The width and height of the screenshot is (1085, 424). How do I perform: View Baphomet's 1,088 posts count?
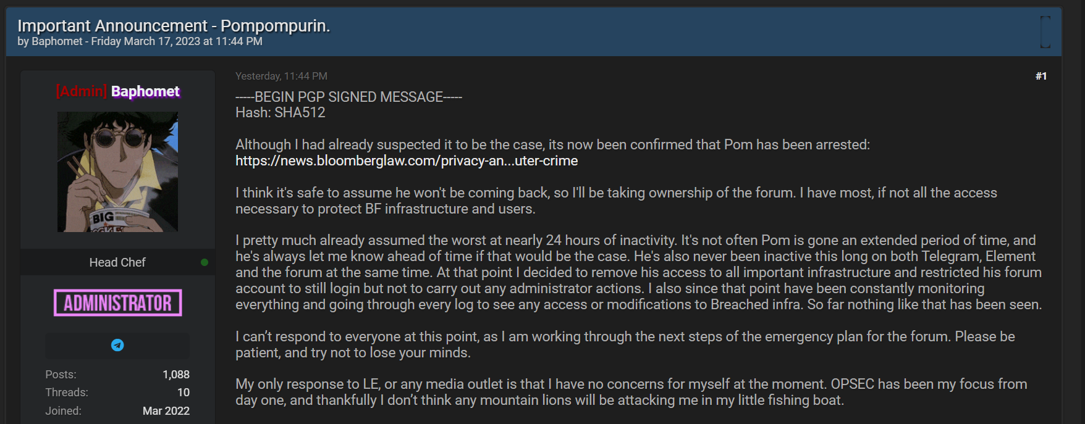177,374
